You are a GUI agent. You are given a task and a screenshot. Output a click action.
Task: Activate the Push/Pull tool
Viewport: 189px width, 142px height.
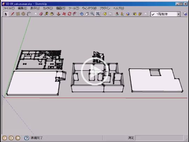tap(59, 14)
